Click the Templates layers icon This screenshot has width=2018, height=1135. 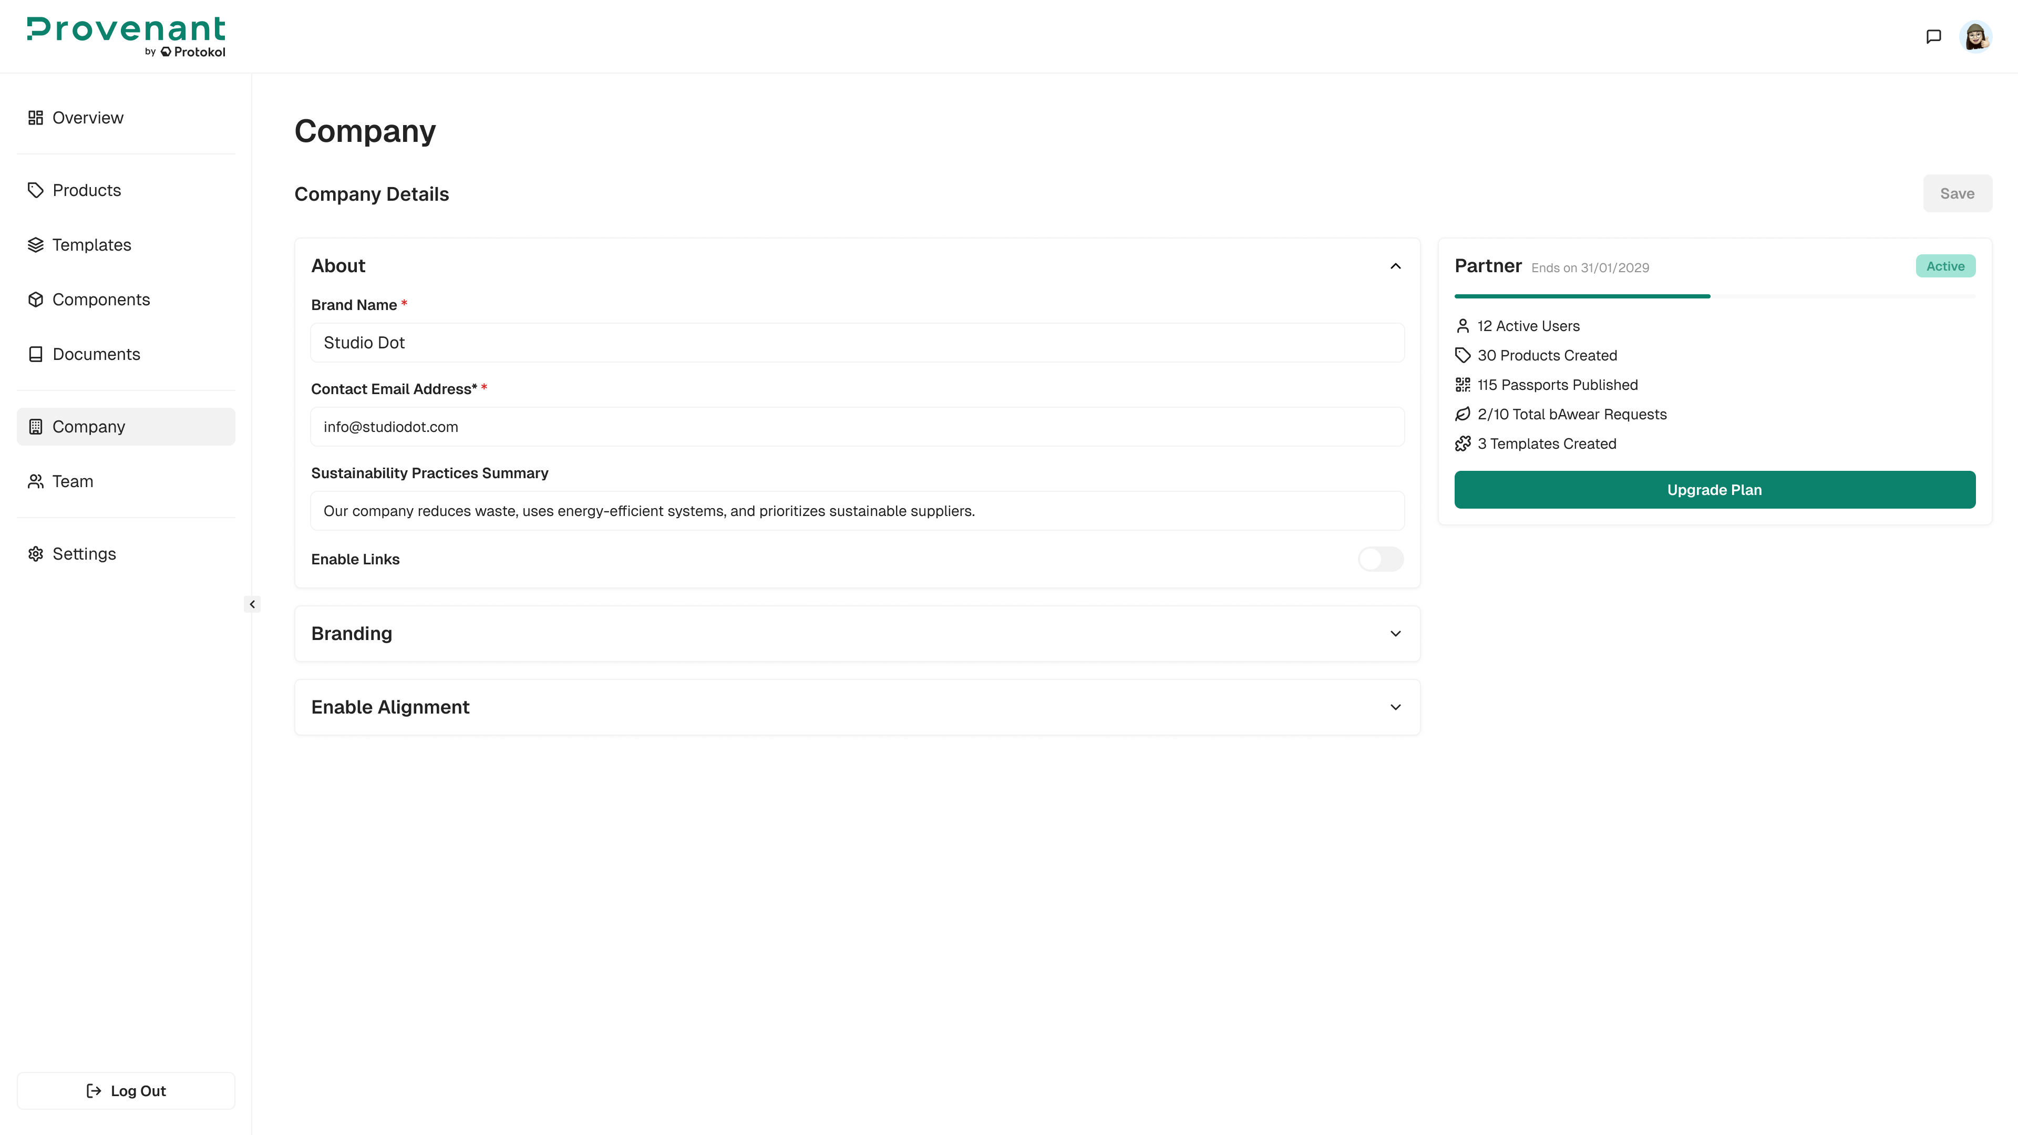(x=35, y=245)
